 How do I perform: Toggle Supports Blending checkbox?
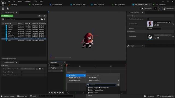22,72
